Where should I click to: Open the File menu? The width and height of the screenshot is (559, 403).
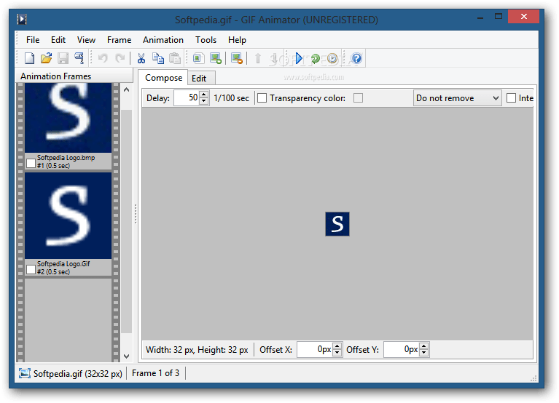point(33,40)
